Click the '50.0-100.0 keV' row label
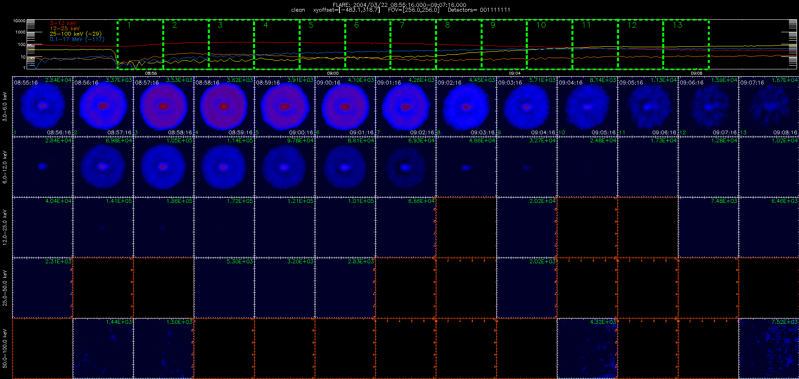Viewport: 799px width, 379px height. pos(5,348)
